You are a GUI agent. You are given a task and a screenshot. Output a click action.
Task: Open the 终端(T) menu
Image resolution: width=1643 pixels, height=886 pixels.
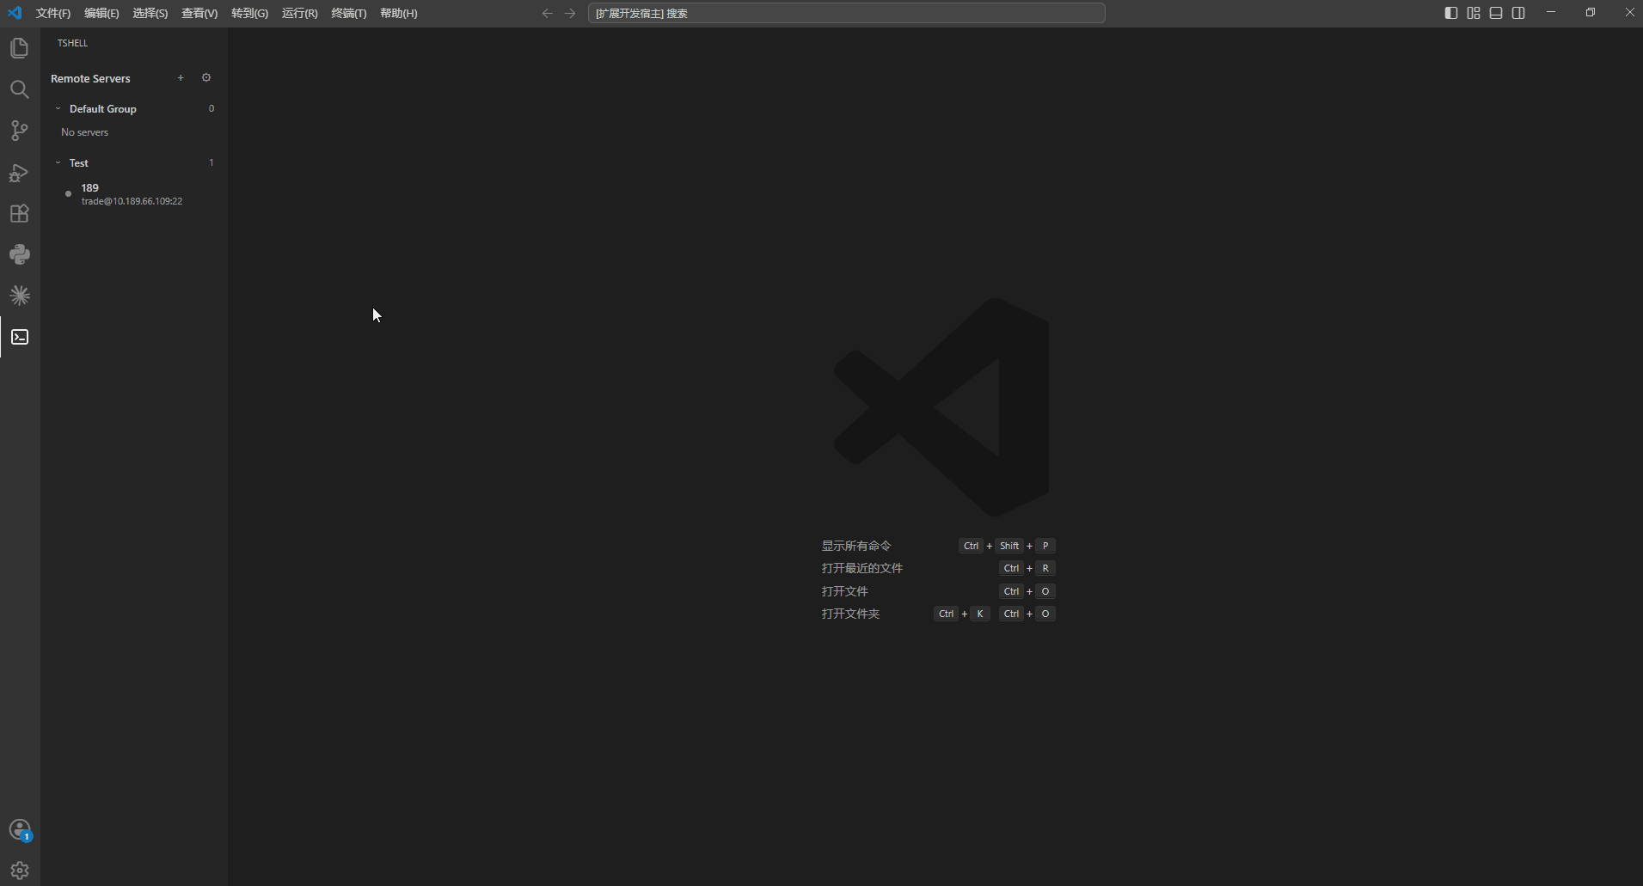coord(349,13)
